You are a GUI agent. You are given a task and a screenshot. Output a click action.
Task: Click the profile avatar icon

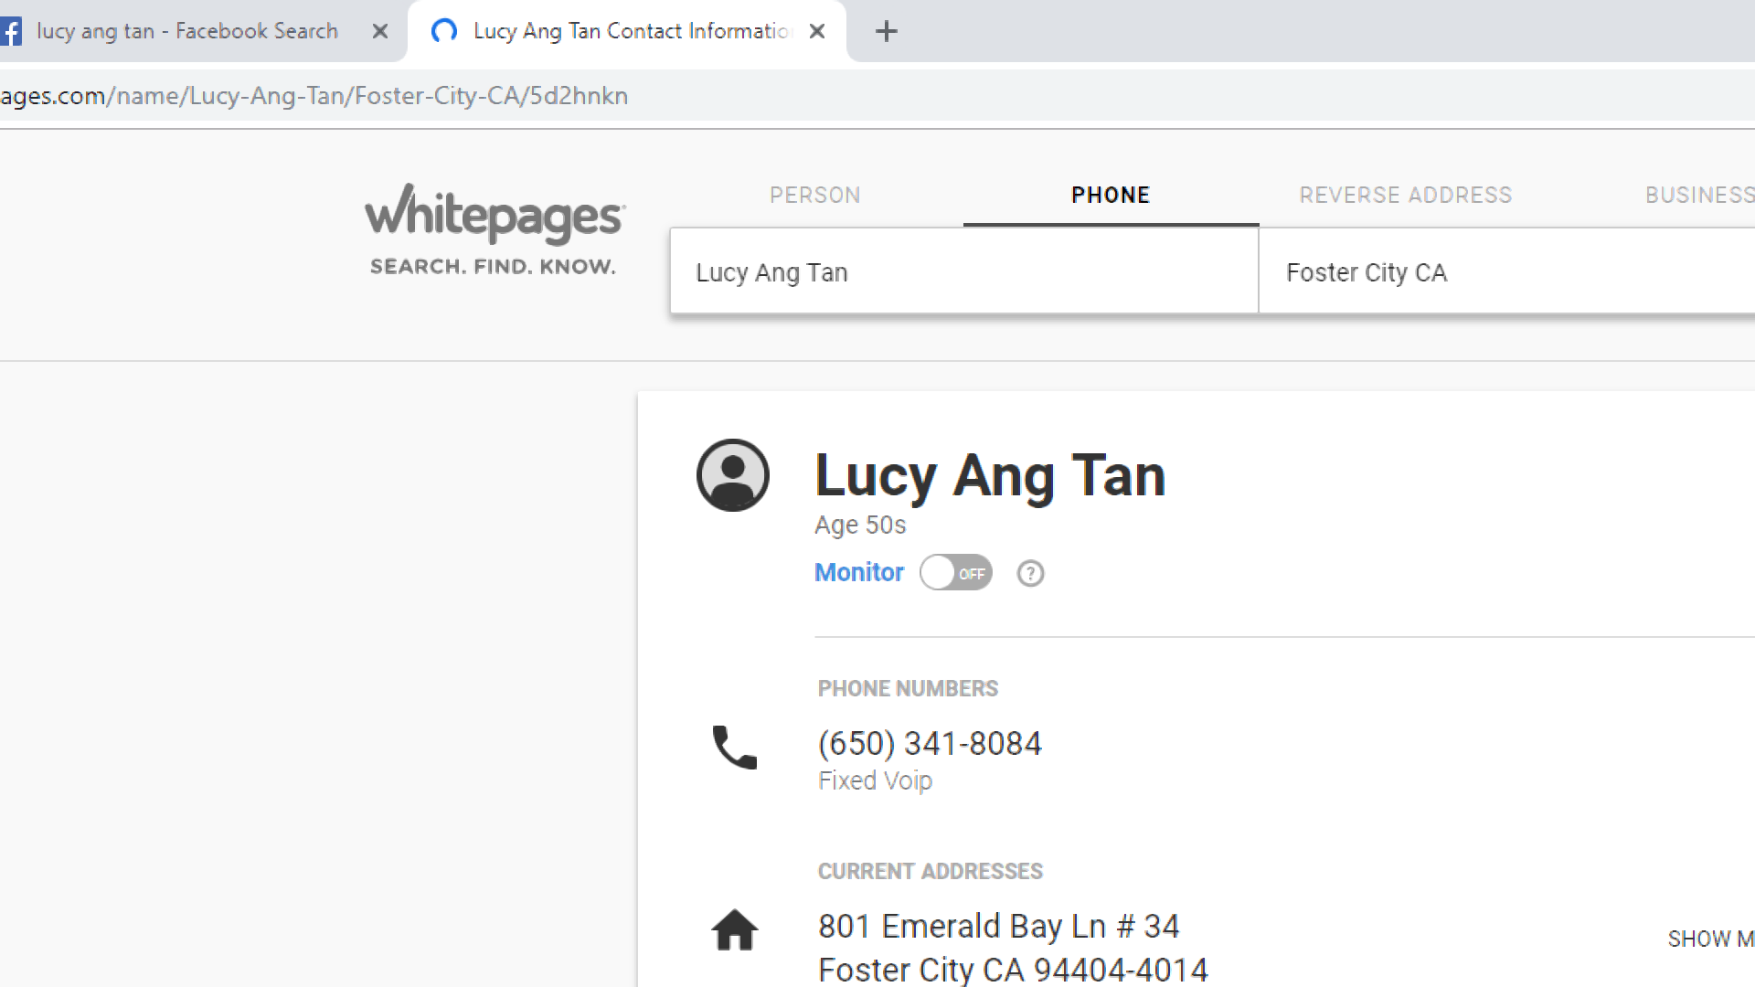[732, 475]
